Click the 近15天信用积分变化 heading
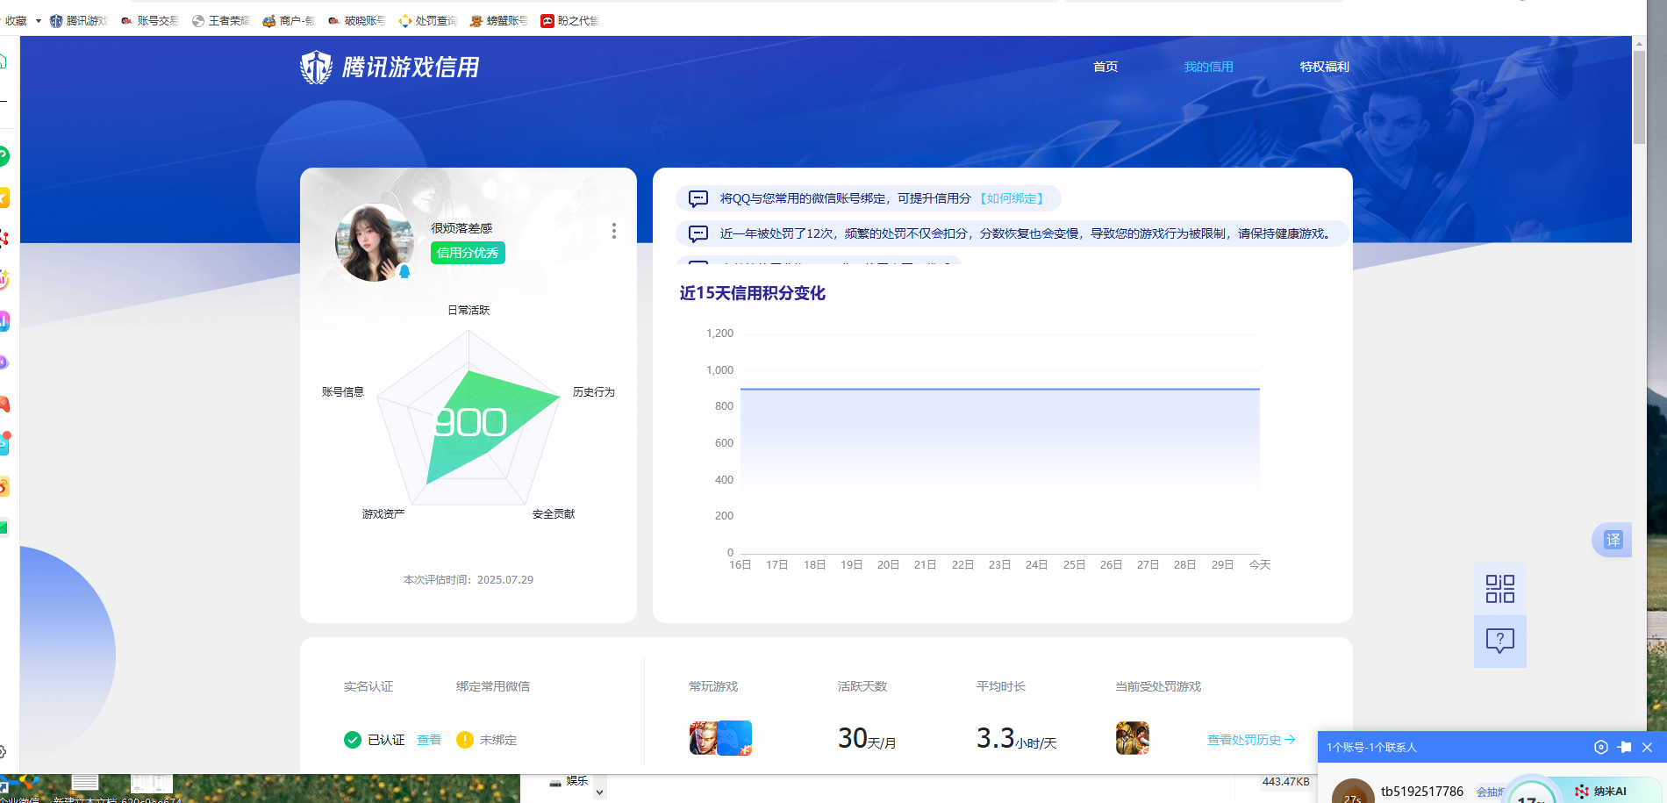This screenshot has height=803, width=1667. click(753, 293)
